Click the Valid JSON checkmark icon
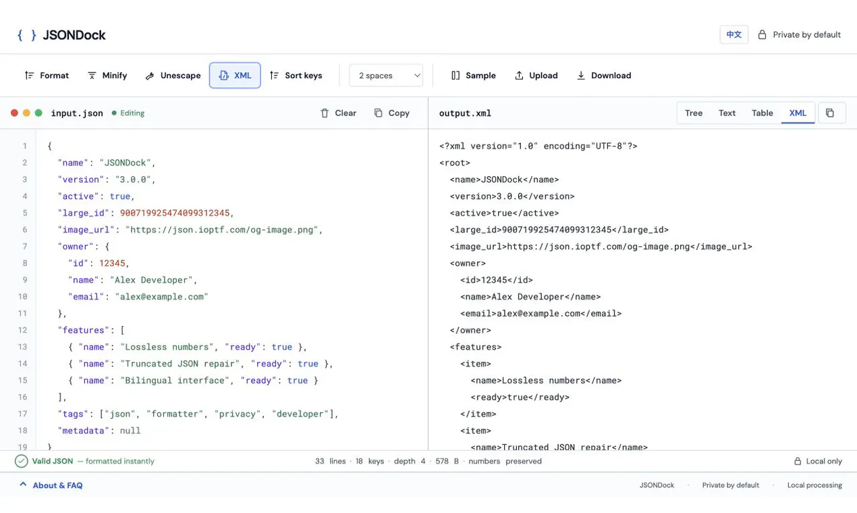 click(x=22, y=461)
